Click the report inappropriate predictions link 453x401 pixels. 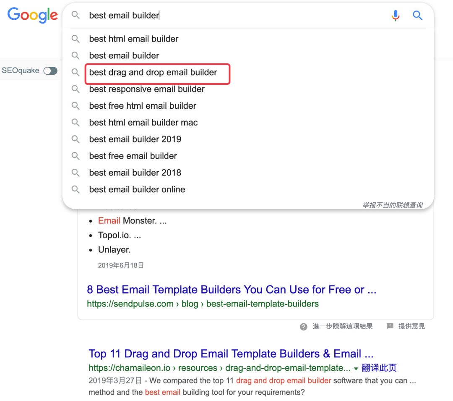point(392,205)
